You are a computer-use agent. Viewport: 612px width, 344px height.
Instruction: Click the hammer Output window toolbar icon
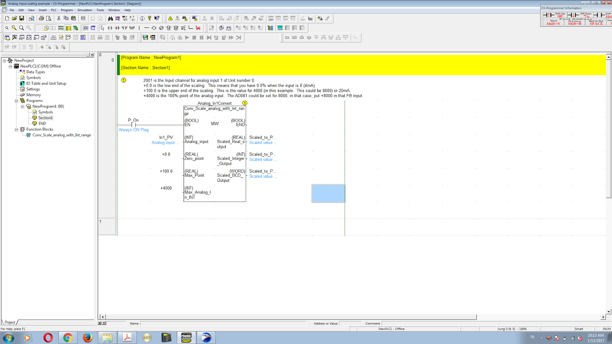tap(15, 37)
